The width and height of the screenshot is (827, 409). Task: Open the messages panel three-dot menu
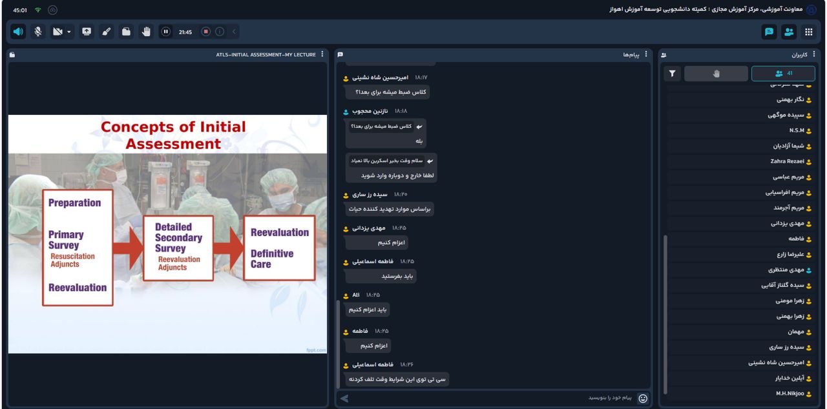[x=646, y=55]
